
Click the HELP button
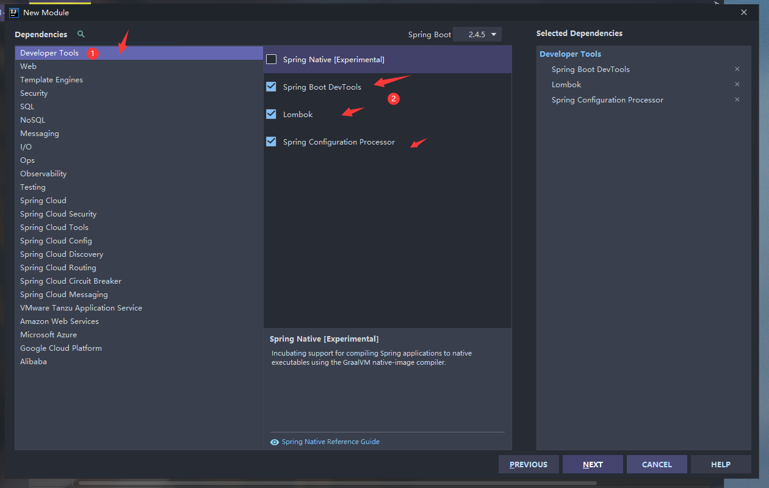[721, 464]
